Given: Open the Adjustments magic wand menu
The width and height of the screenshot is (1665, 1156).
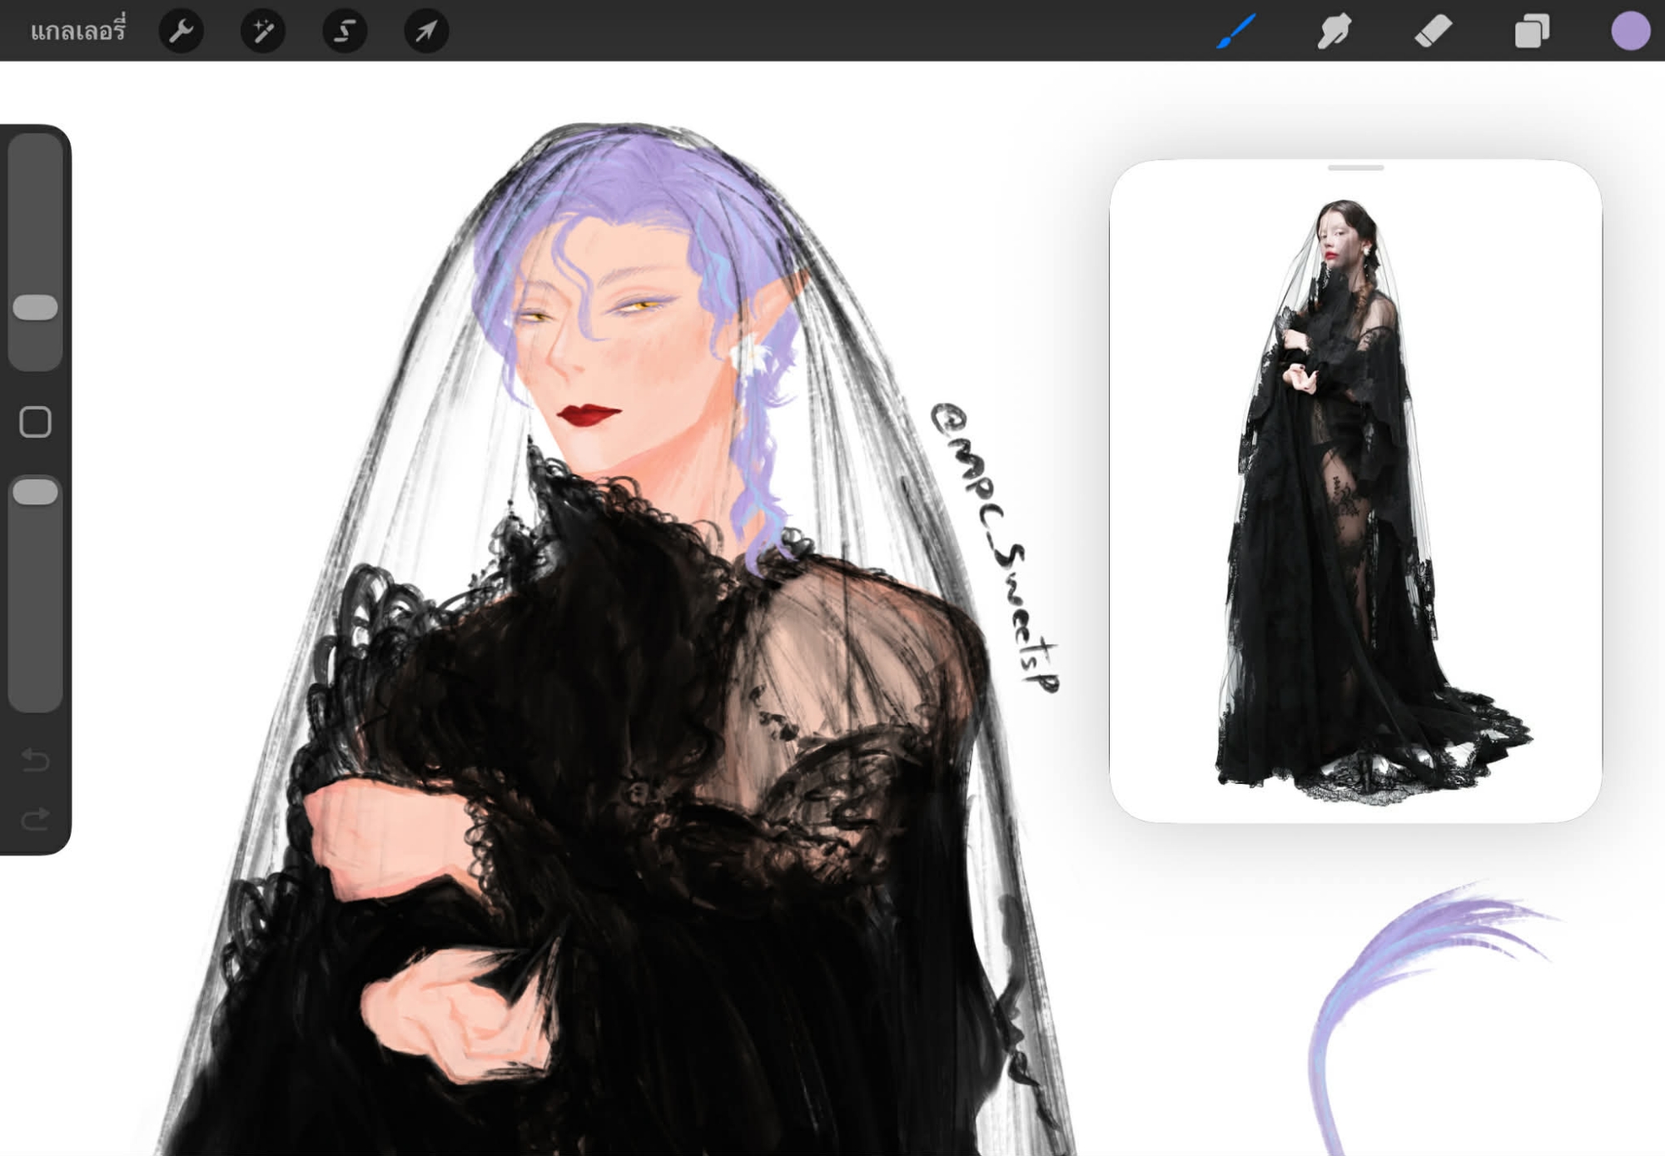Looking at the screenshot, I should [262, 32].
